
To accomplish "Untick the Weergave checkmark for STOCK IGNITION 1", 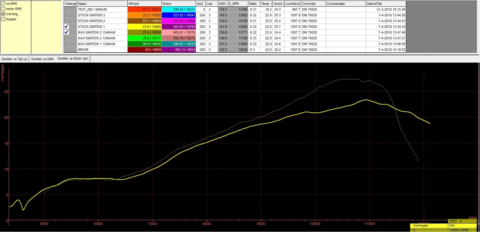I will [66, 27].
